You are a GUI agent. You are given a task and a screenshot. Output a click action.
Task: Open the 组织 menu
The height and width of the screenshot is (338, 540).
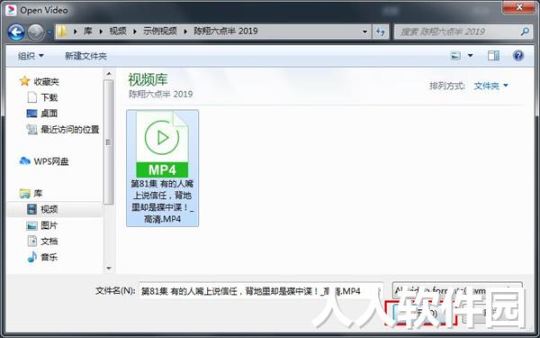click(31, 56)
